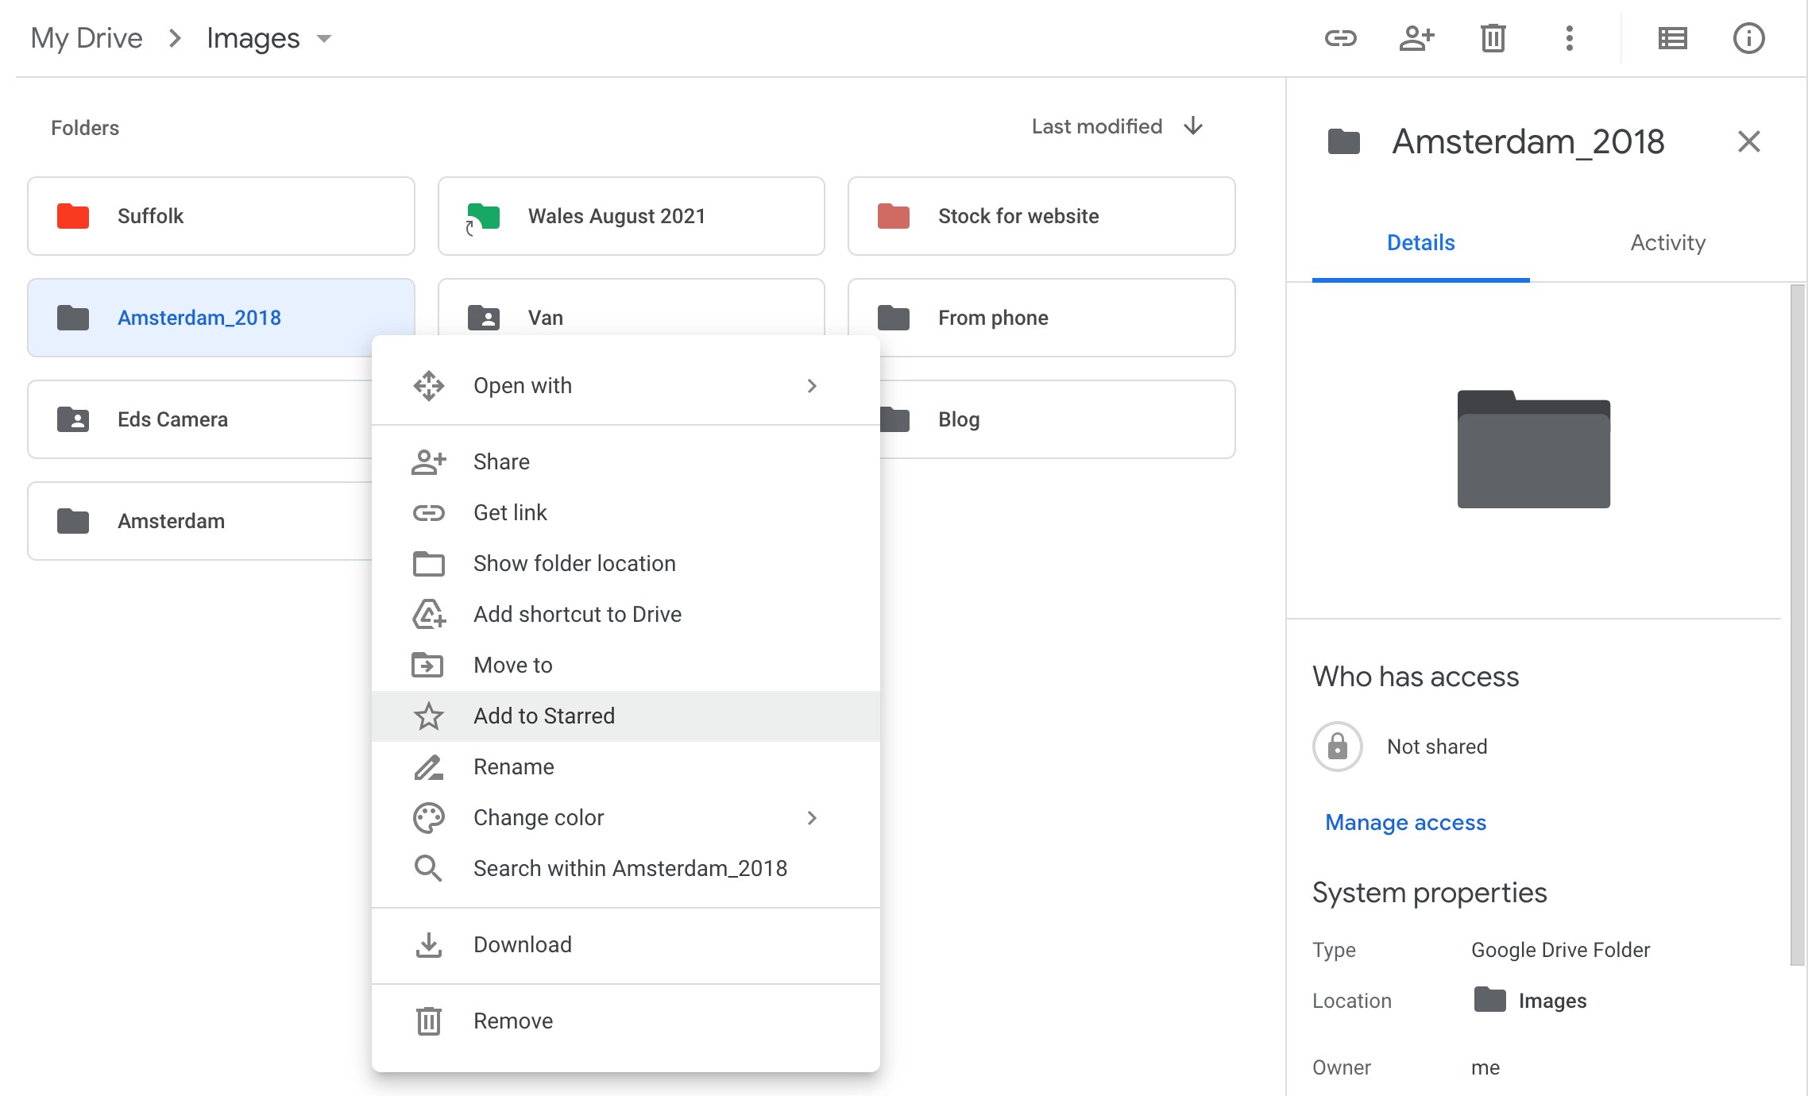The image size is (1808, 1096).
Task: Click the Rename context menu option
Action: click(x=512, y=767)
